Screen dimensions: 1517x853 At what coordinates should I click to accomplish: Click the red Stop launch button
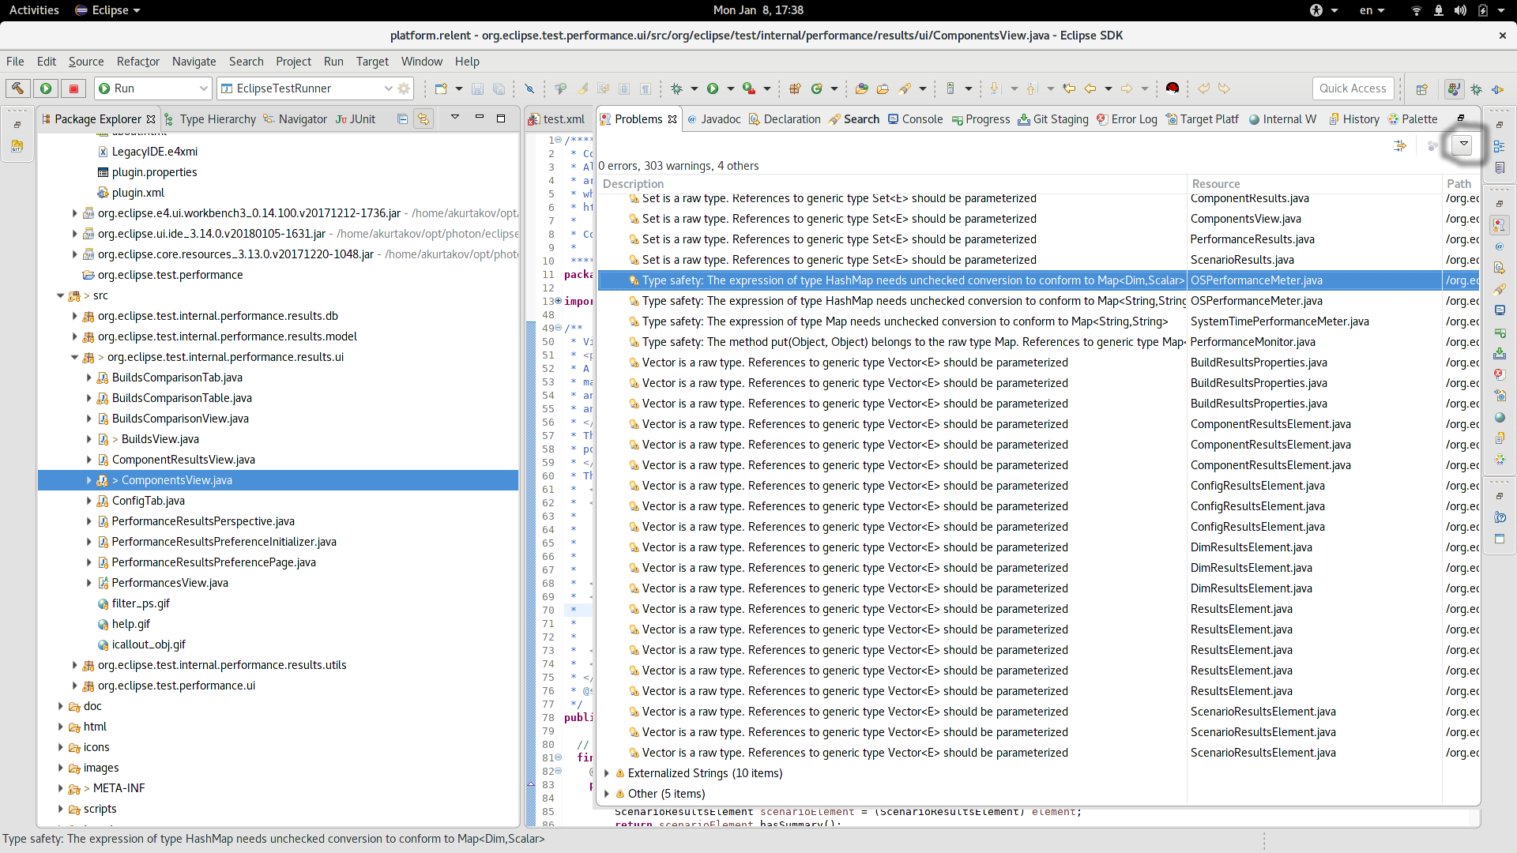[x=74, y=88]
